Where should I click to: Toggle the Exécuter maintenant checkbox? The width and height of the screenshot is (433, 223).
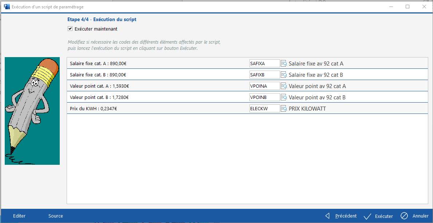pos(70,29)
